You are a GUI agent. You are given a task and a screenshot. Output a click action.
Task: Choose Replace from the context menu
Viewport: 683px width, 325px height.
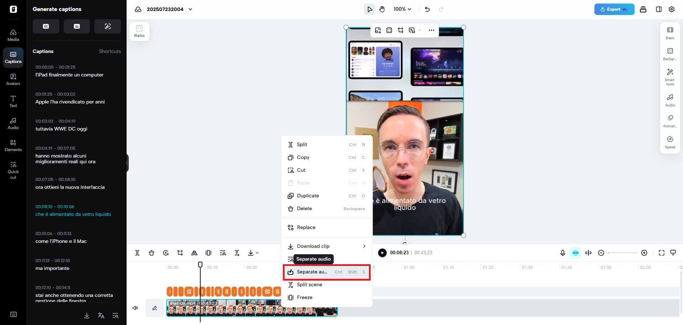[327, 227]
